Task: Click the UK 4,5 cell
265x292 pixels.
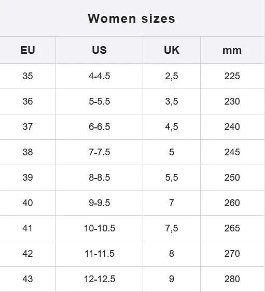Action: [172, 127]
